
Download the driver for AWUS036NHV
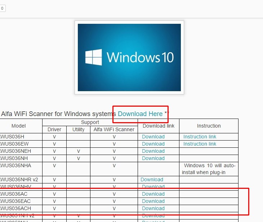[153, 187]
